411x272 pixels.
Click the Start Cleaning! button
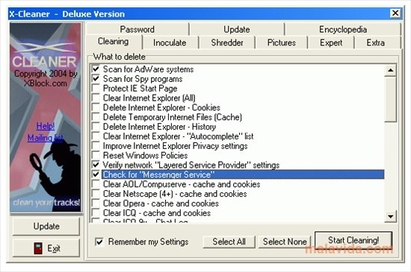point(353,240)
